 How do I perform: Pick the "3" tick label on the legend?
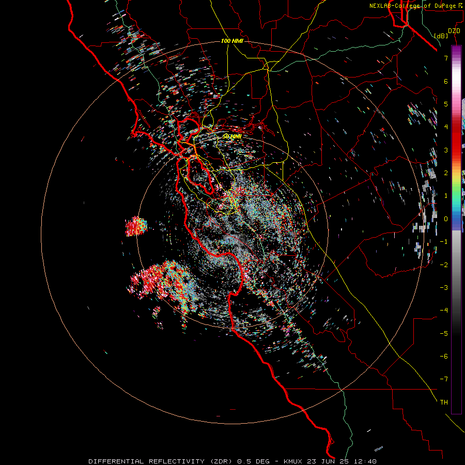click(446, 150)
